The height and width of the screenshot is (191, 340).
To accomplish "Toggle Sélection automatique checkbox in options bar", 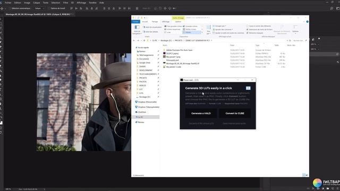I will point(10,8).
